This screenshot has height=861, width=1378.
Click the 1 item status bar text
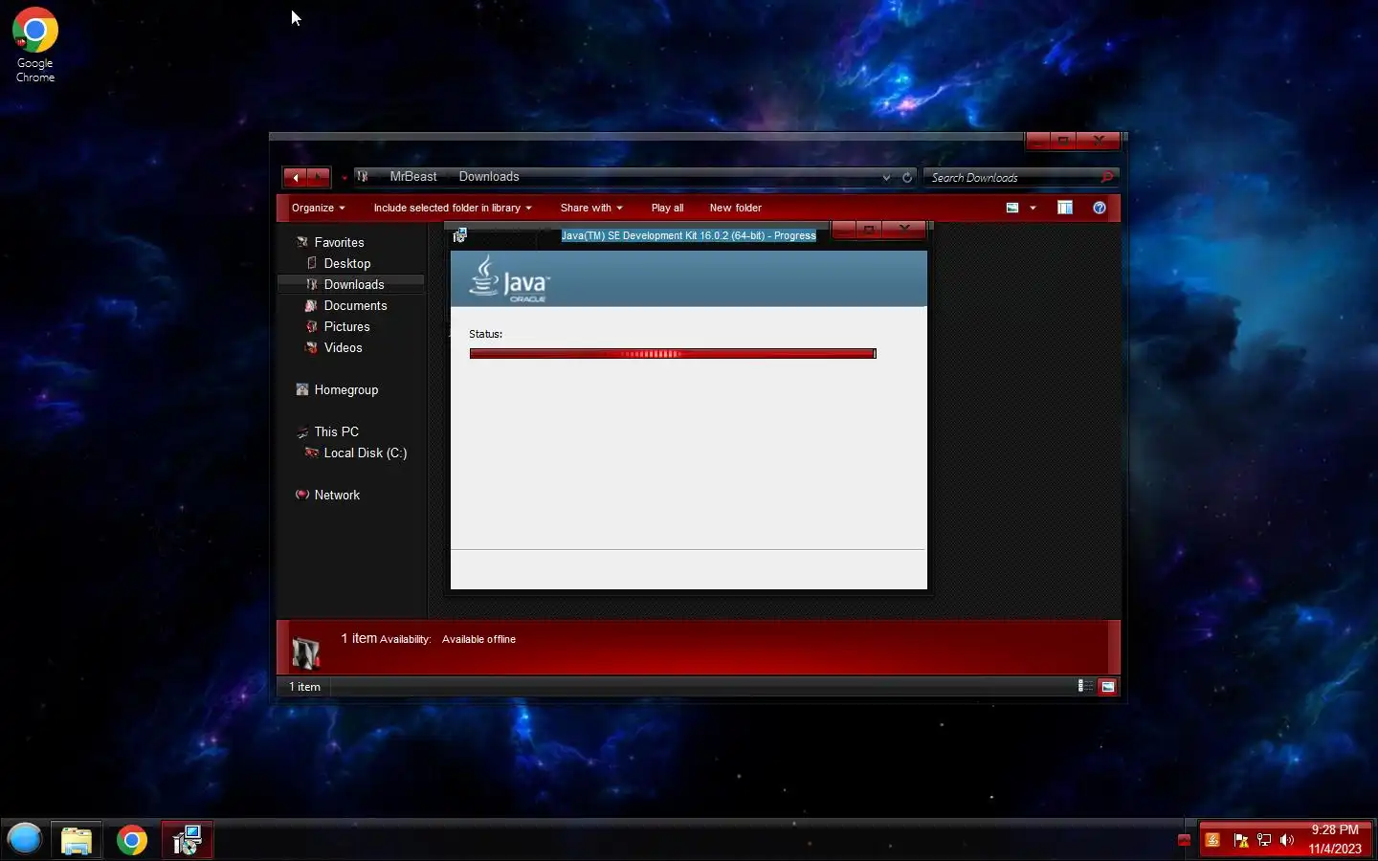[305, 686]
